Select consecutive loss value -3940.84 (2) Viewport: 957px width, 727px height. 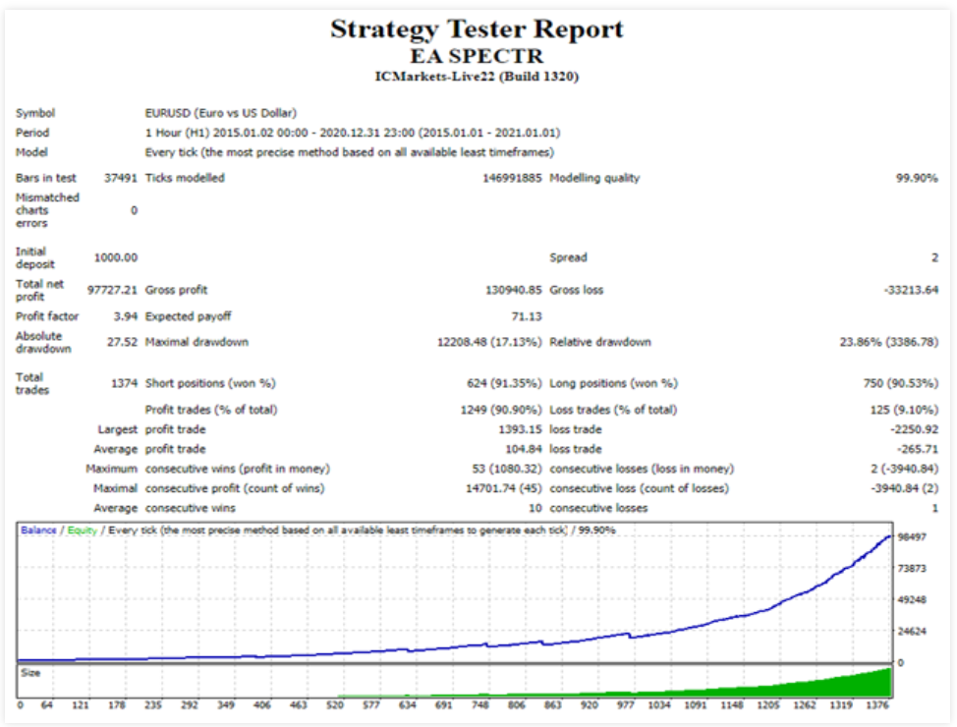tap(905, 488)
